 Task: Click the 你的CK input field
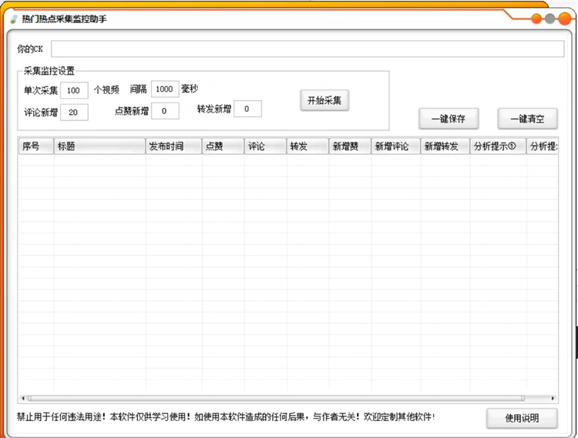coord(307,49)
